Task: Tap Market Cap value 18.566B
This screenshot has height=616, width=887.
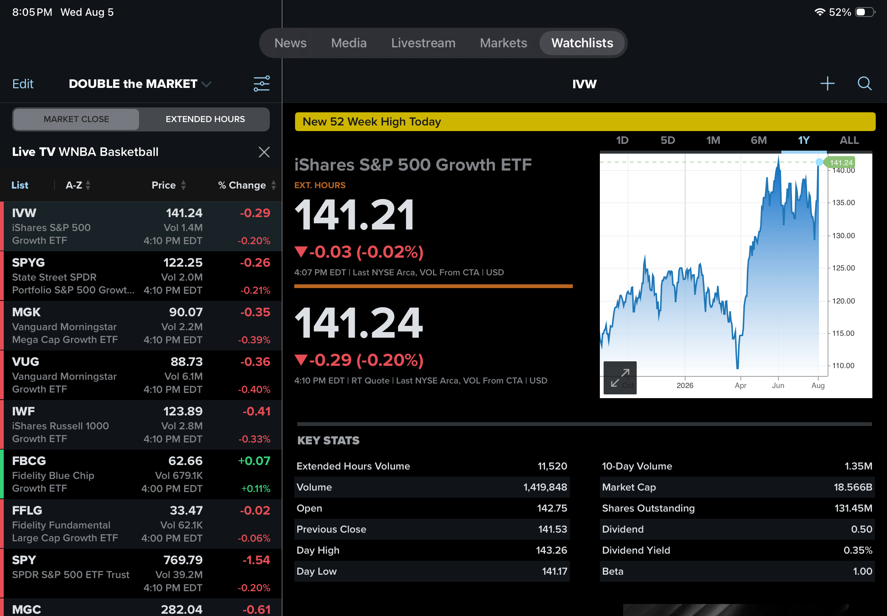Action: pyautogui.click(x=853, y=487)
